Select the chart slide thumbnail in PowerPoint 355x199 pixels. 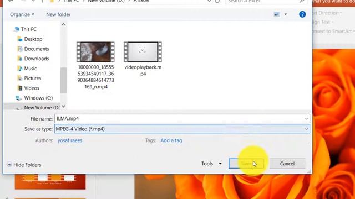coord(50,182)
